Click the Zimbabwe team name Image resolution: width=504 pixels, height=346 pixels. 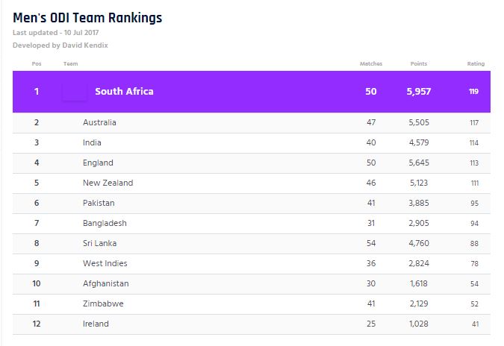pos(102,303)
